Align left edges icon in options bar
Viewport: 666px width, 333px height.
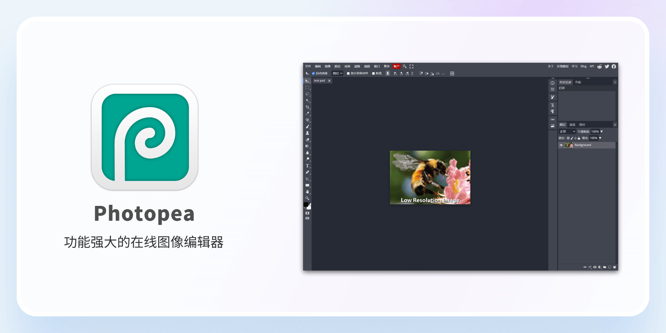pyautogui.click(x=395, y=74)
